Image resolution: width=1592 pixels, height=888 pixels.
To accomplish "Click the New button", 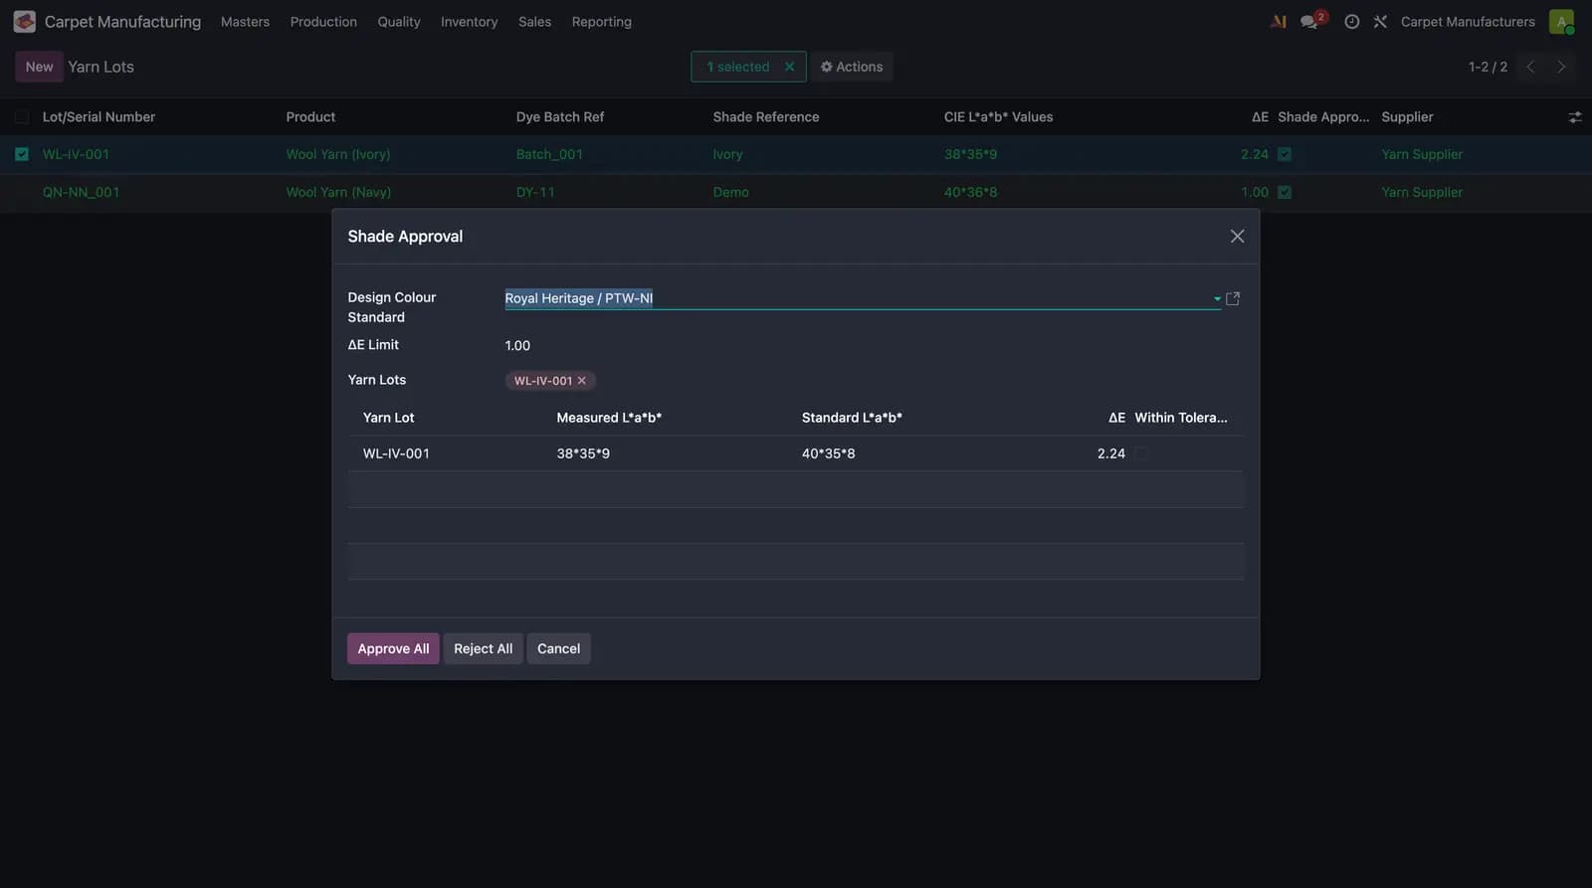I will pyautogui.click(x=40, y=67).
